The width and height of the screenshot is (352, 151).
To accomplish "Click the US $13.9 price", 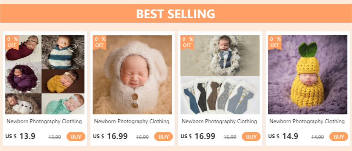I will point(21,136).
